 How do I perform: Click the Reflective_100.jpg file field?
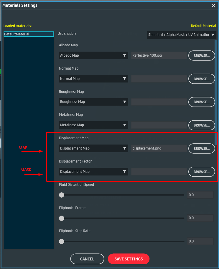pos(159,55)
